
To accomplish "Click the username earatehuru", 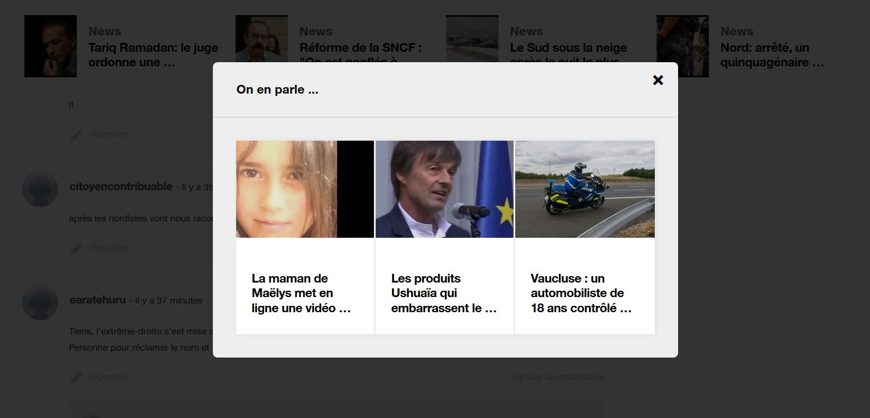I will tap(97, 300).
